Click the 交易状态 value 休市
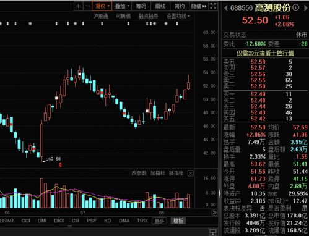This screenshot has height=236, width=309. [x=302, y=35]
